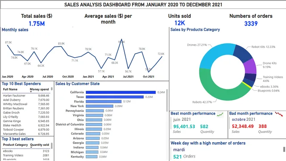Click the octobre 2021 text

tap(244, 119)
